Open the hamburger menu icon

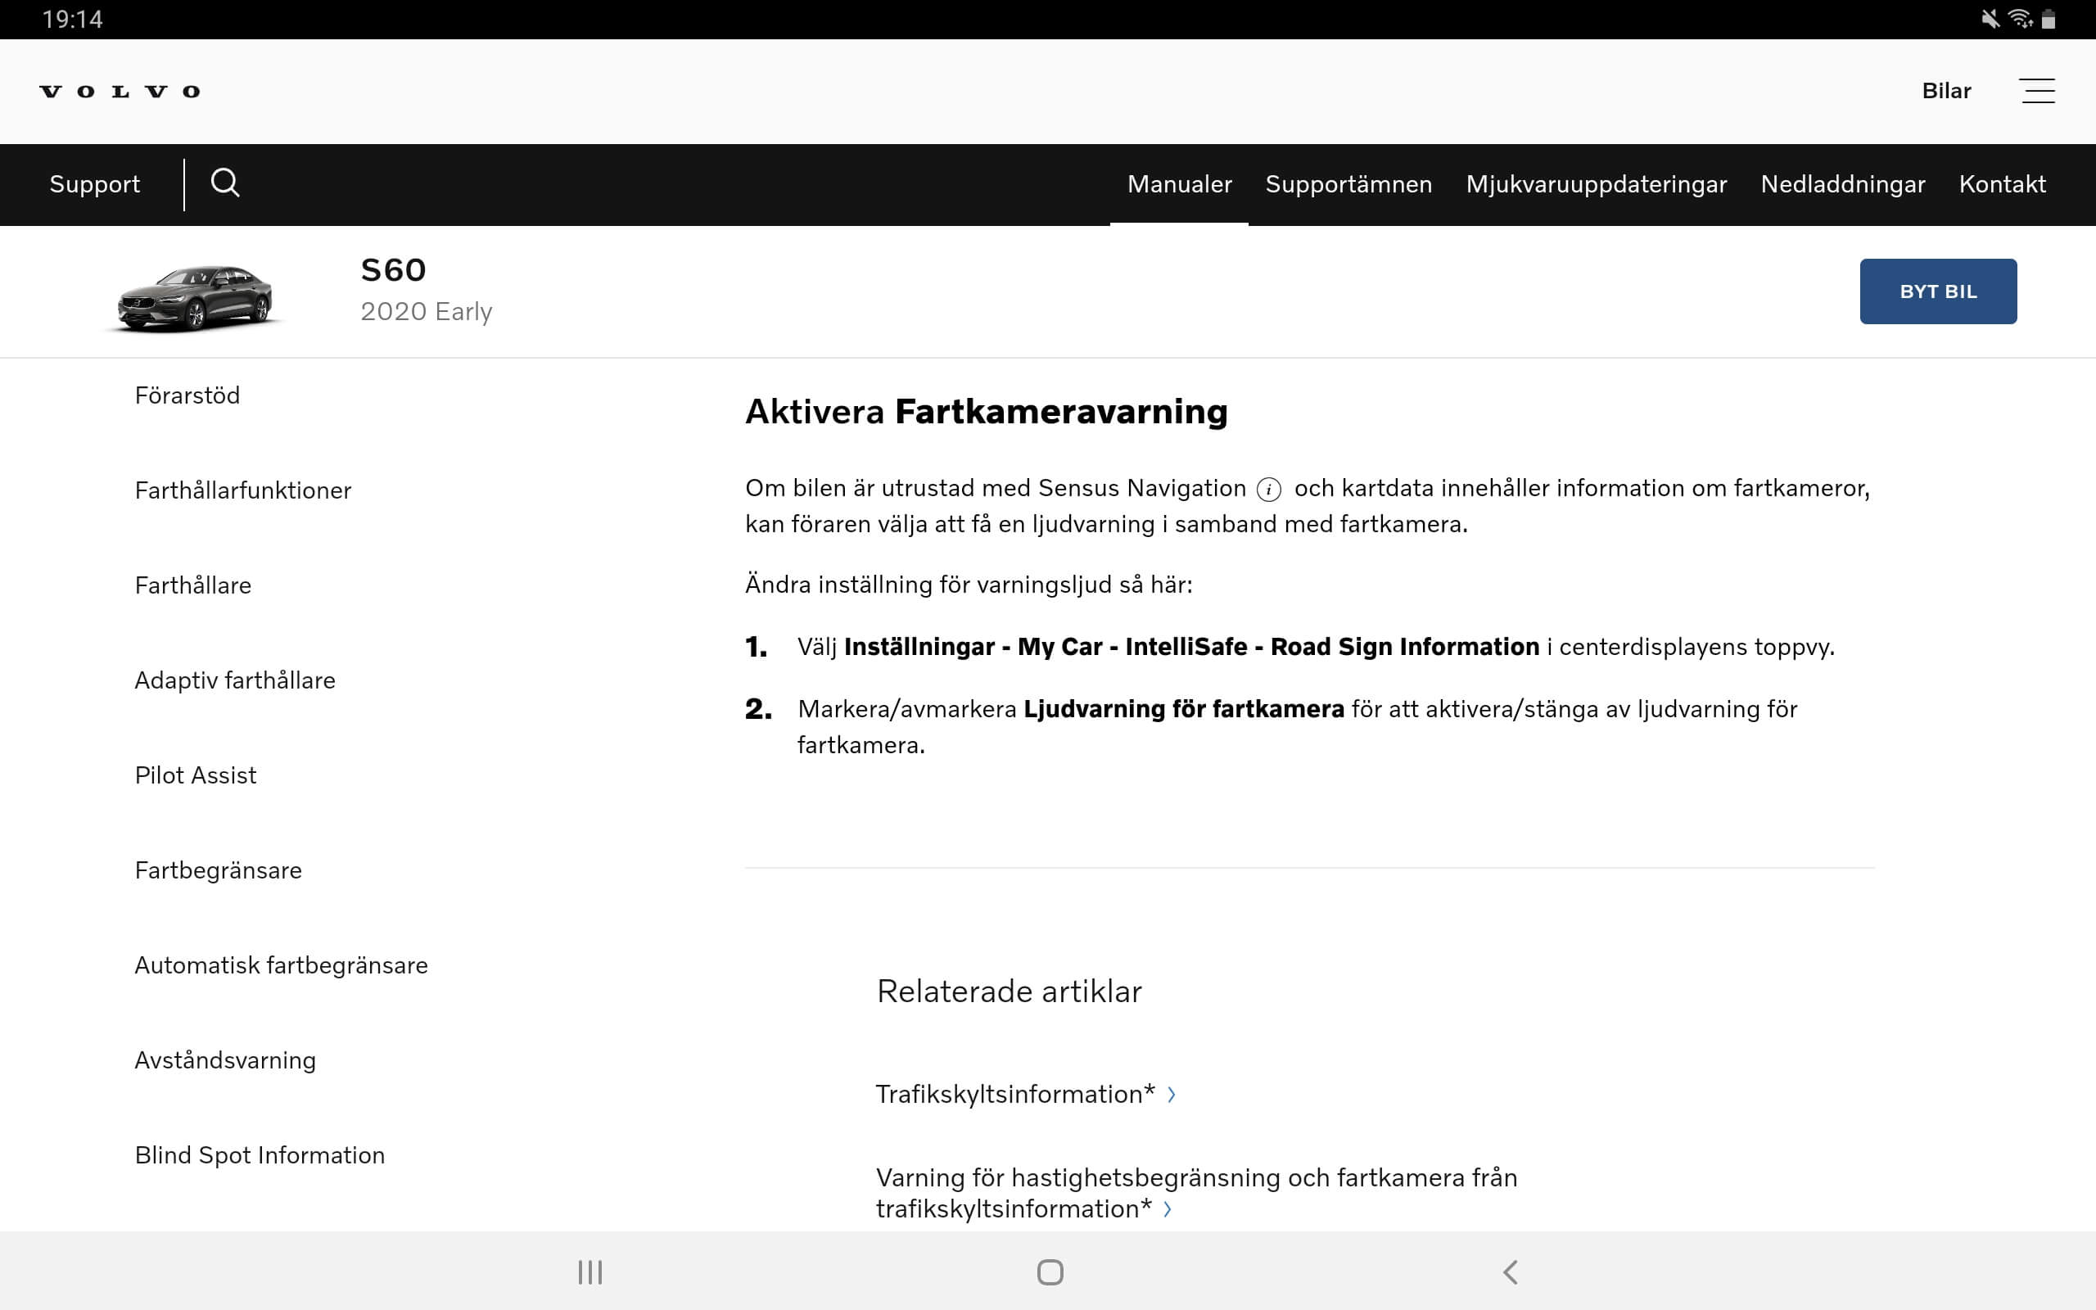click(2037, 91)
